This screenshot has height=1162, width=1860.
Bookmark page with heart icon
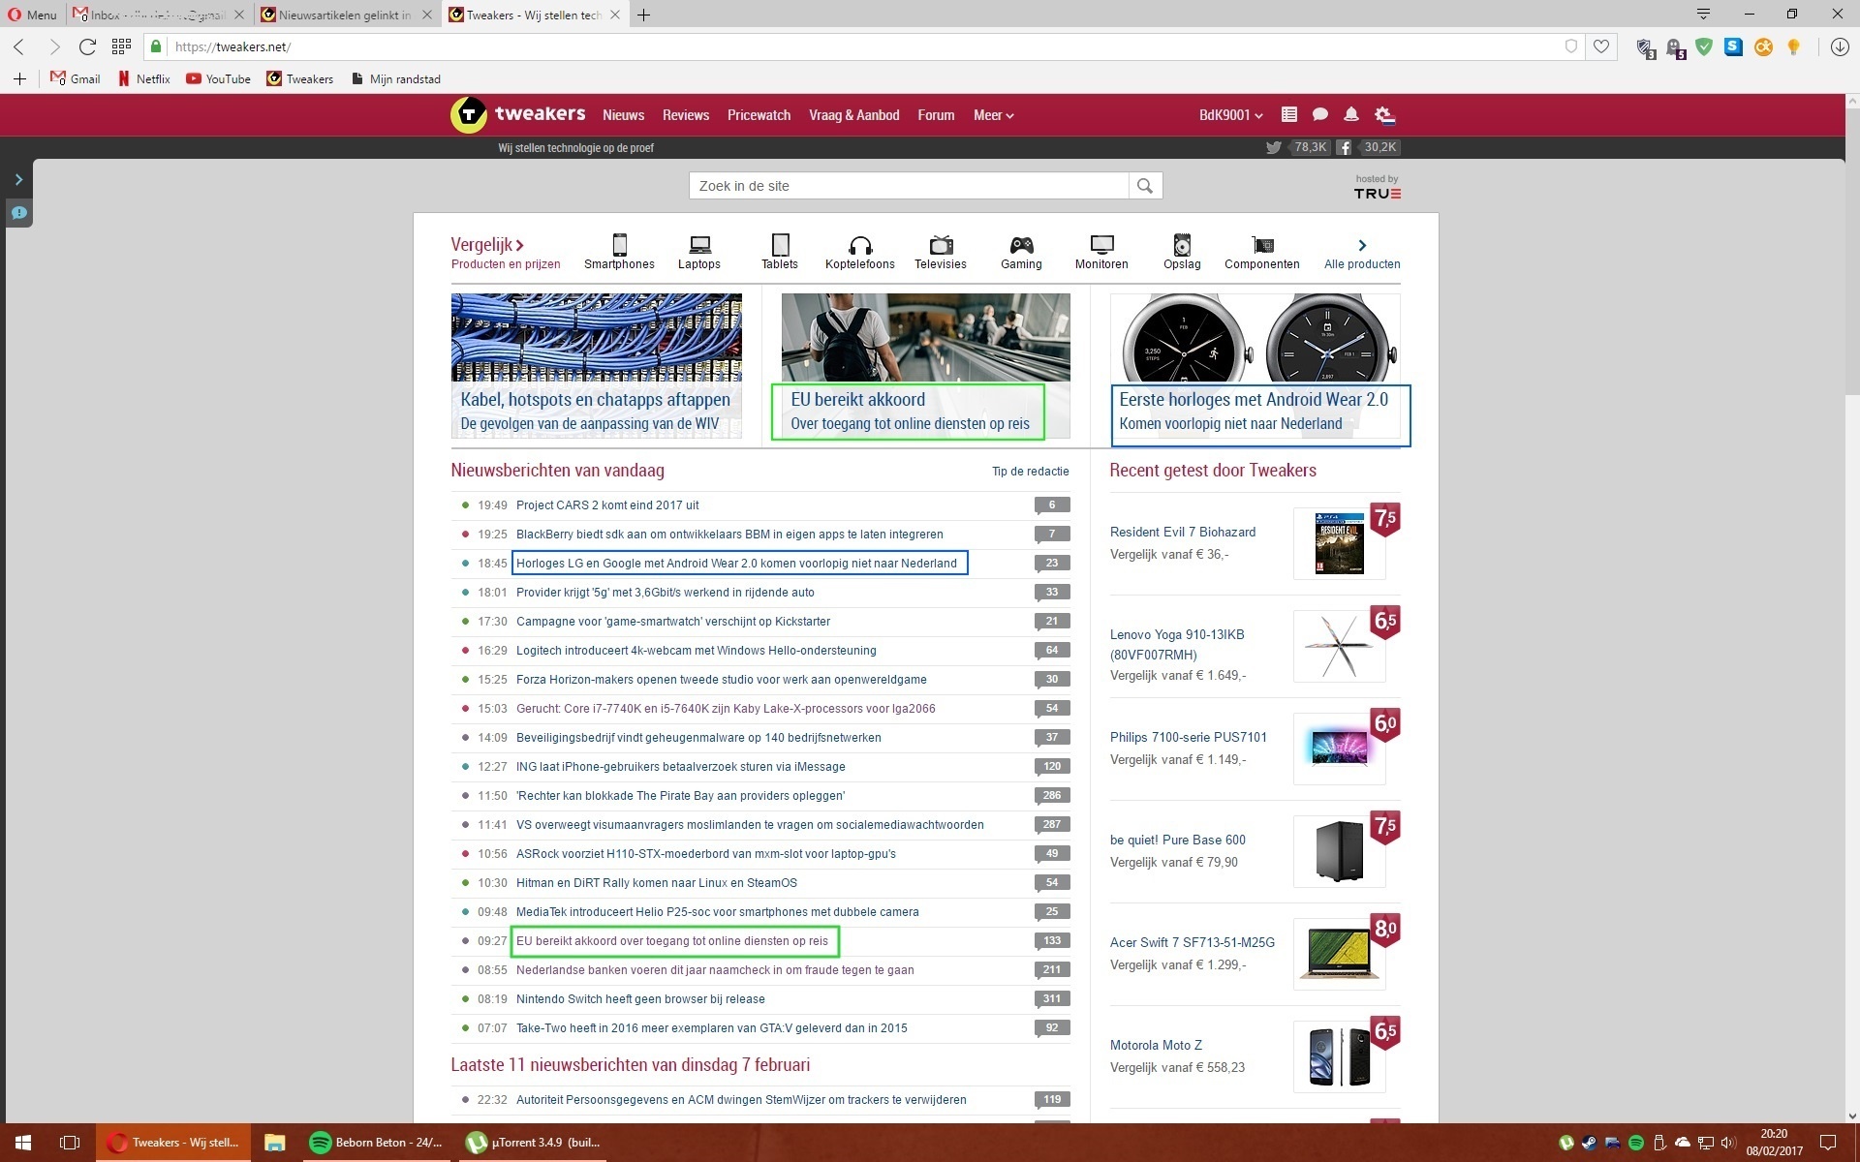coord(1601,46)
